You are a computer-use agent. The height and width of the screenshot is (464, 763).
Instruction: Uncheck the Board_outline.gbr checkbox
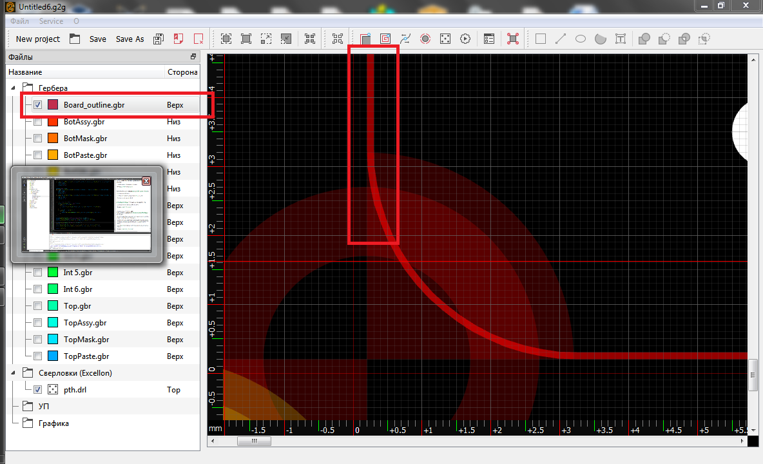[37, 104]
